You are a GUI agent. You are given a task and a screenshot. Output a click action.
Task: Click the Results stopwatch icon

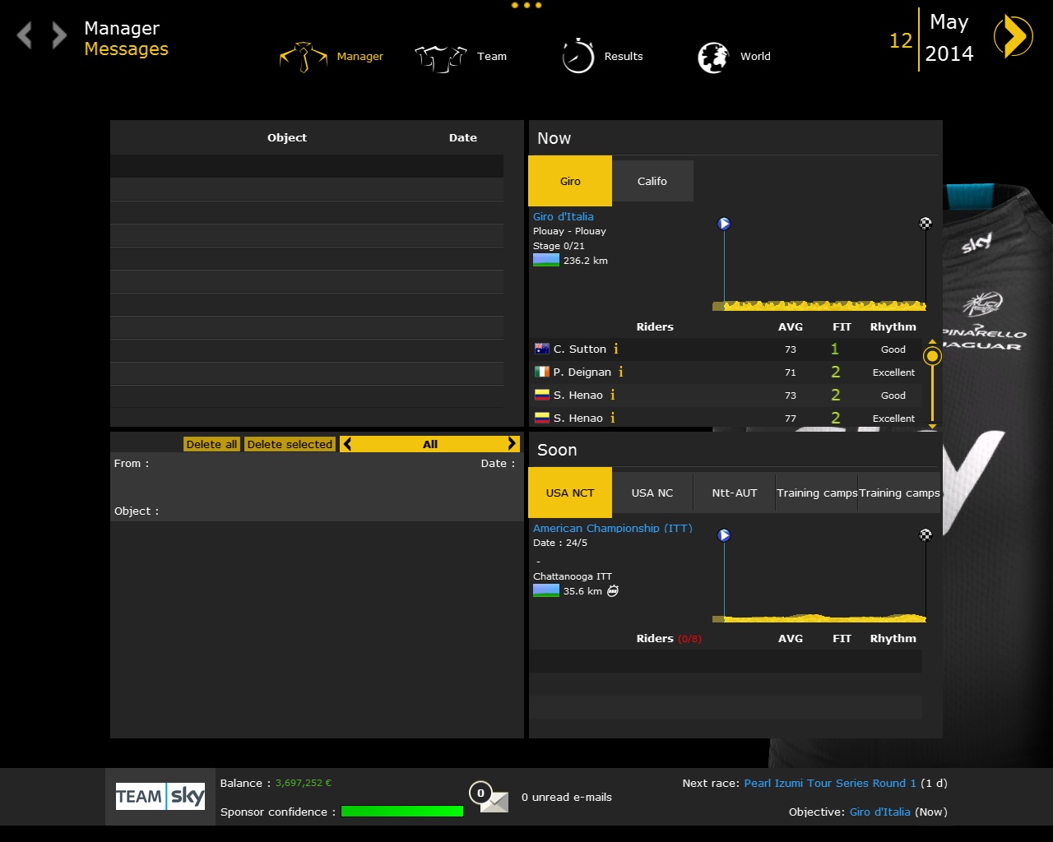click(x=578, y=57)
